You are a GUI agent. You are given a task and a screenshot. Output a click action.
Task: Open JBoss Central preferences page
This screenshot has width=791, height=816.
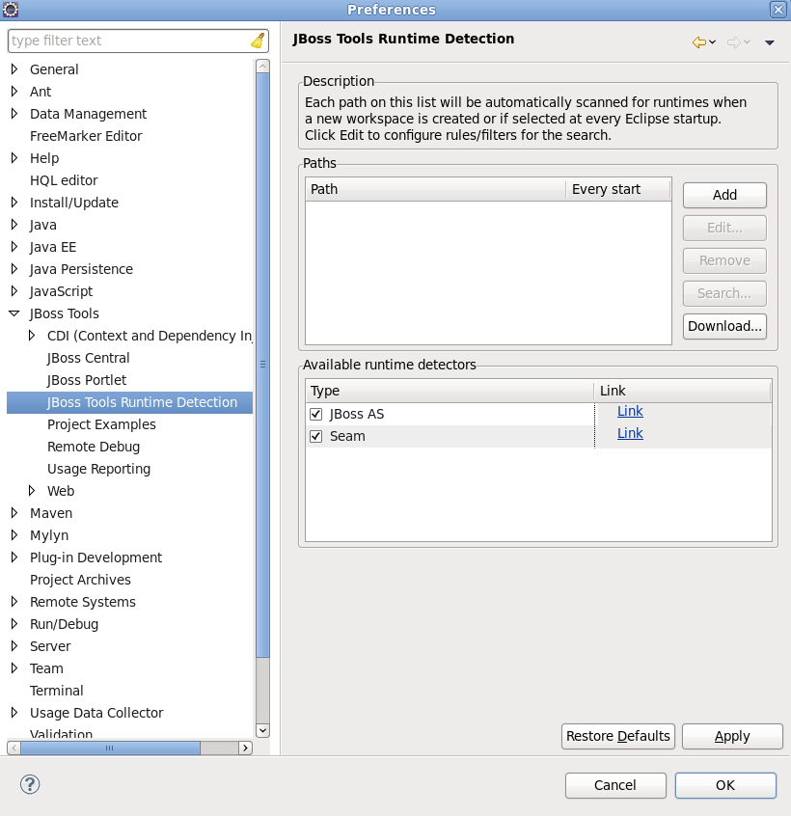tap(88, 358)
